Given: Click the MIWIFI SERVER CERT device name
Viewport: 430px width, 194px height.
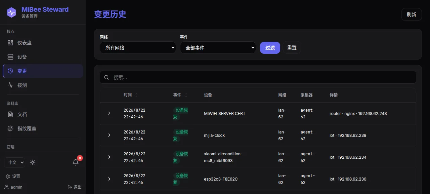Looking at the screenshot, I should [225, 114].
